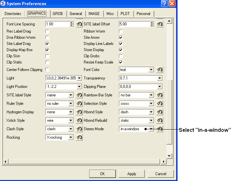
Task: Reset Rocking setting with its undo icon
Action: 79,137
